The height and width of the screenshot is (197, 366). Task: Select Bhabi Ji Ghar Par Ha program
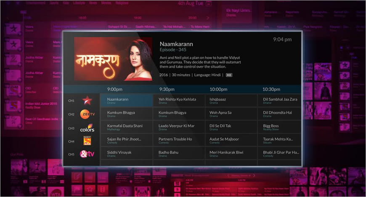tap(279, 153)
